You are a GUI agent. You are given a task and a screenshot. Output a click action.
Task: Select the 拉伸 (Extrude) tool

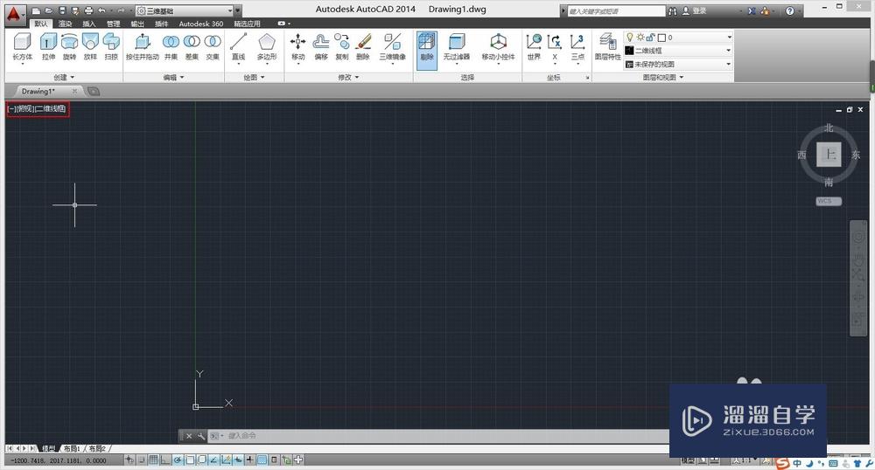[48, 47]
